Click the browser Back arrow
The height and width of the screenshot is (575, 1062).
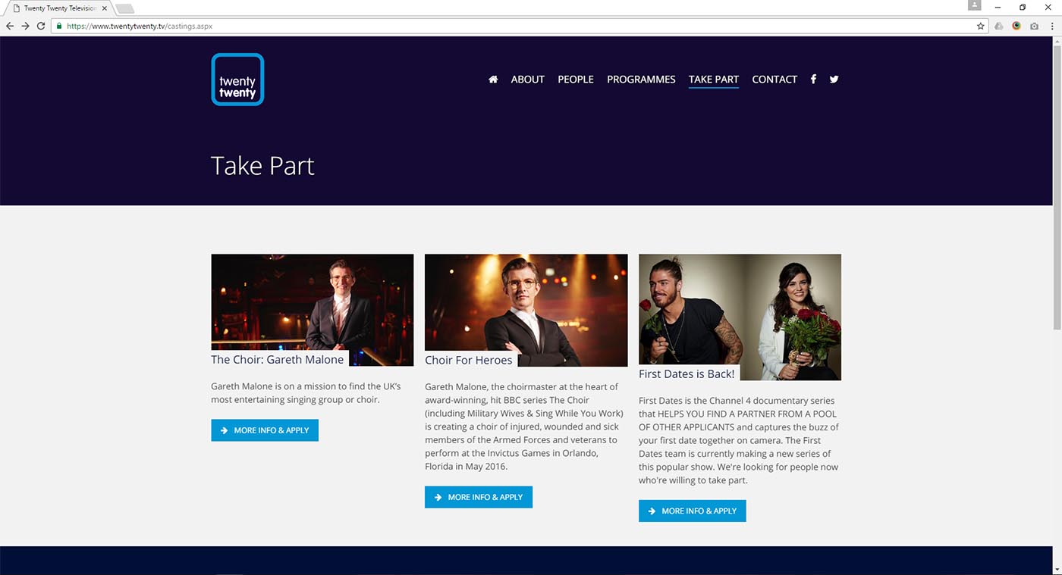10,26
